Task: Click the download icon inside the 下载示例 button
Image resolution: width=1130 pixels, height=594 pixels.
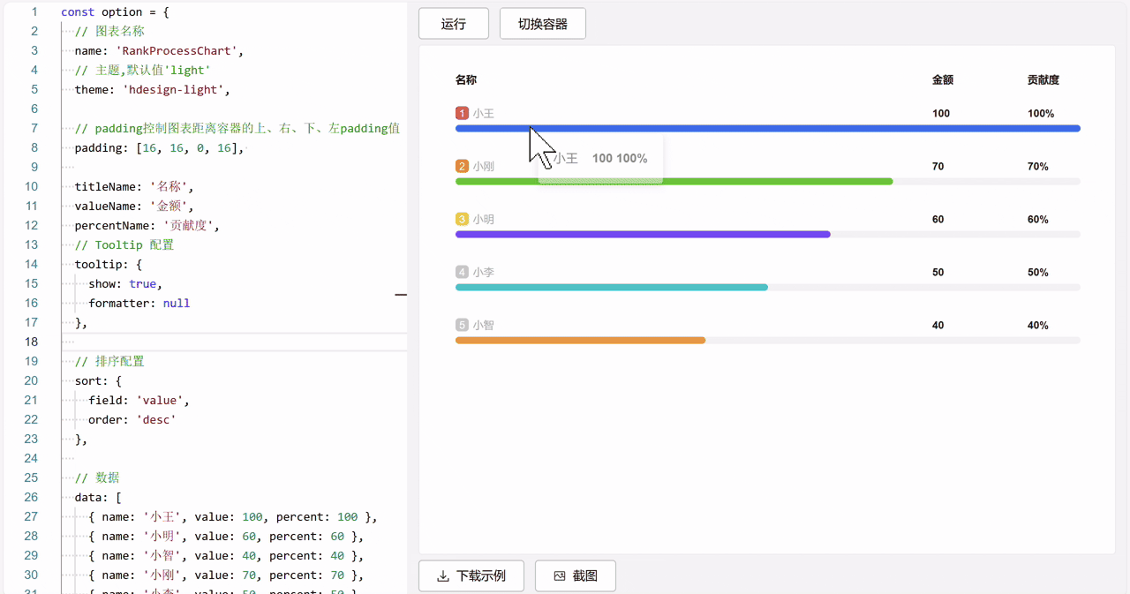Action: pyautogui.click(x=443, y=575)
